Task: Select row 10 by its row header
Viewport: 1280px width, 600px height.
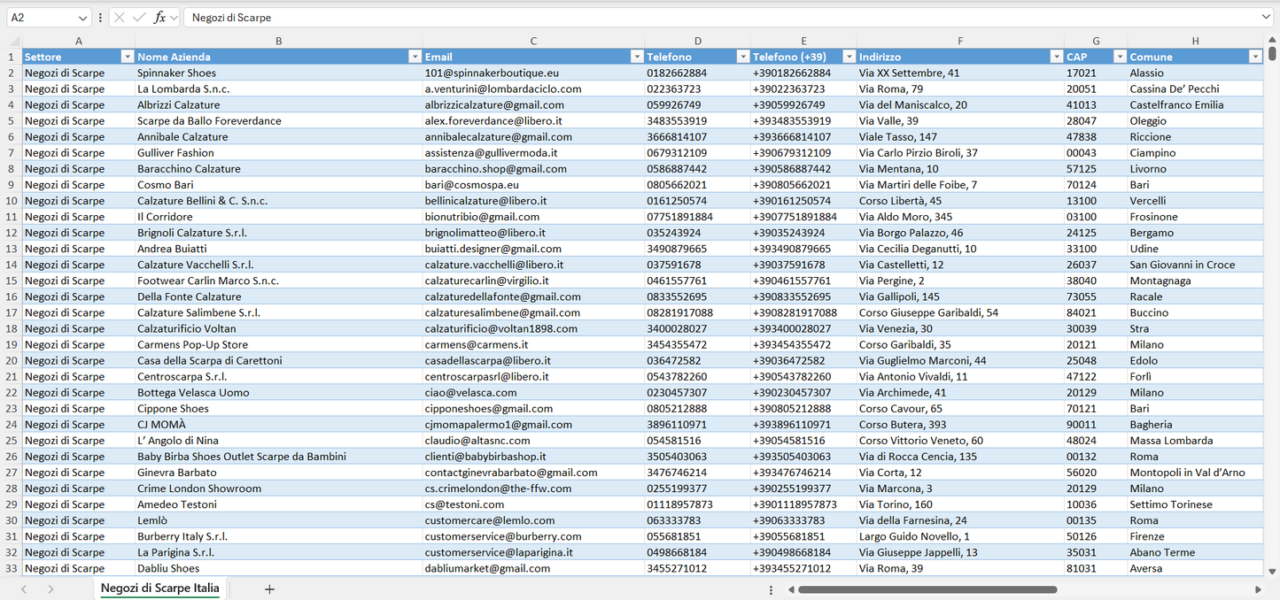Action: tap(12, 201)
